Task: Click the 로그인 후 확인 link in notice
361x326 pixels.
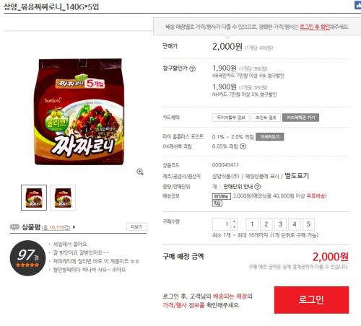Action: (x=314, y=27)
